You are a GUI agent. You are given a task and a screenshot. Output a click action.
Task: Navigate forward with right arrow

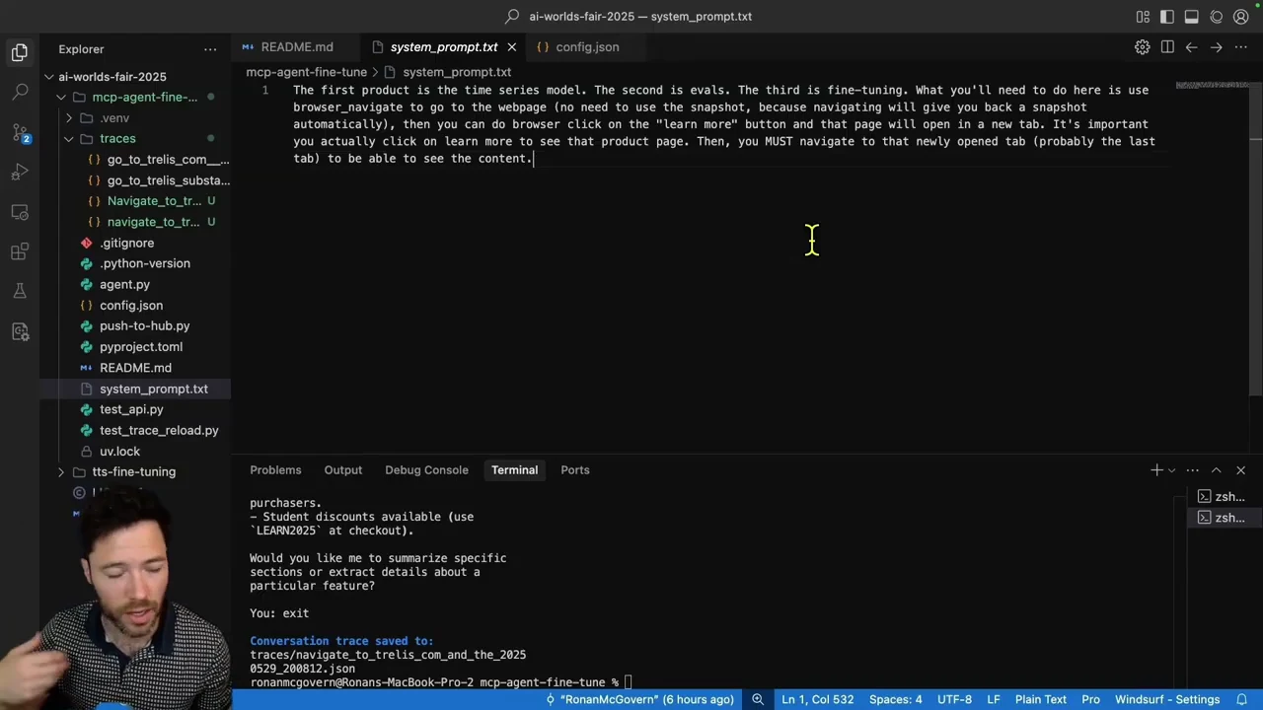(1217, 47)
